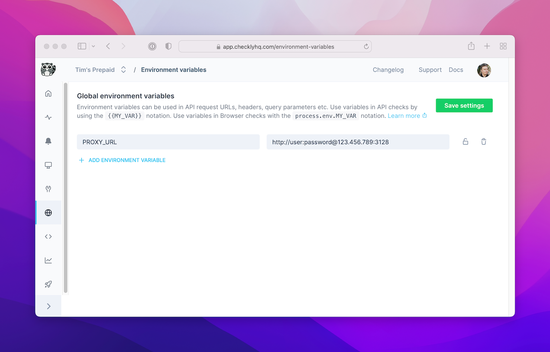Lock the PROXY_URL variable as secret
Viewport: 550px width, 352px height.
(x=466, y=142)
